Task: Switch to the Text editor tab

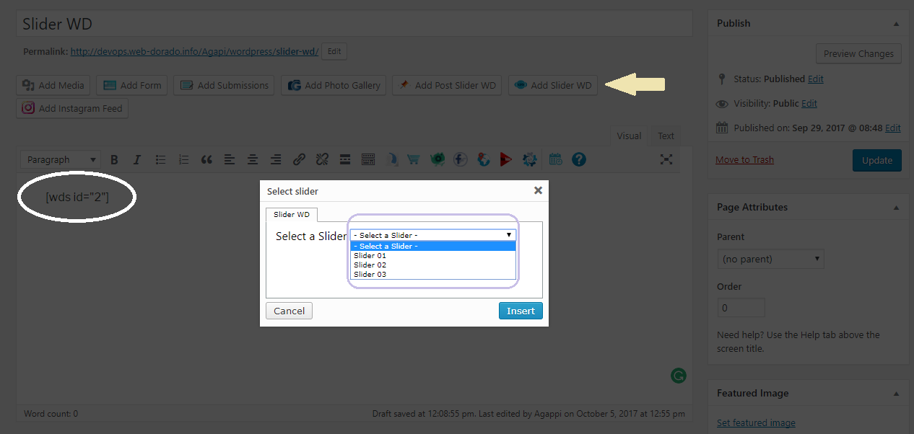Action: [x=666, y=136]
